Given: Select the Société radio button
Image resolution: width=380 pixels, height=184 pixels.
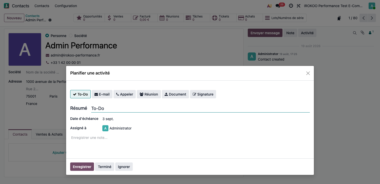Looking at the screenshot, I should (71, 36).
